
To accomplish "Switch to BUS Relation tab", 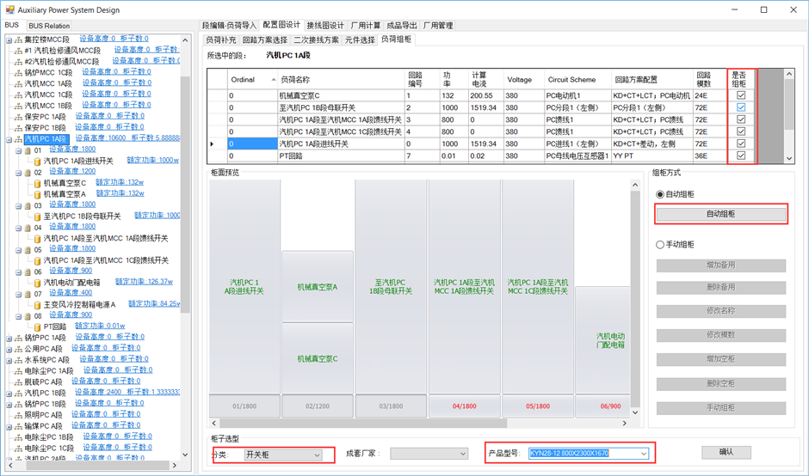I will coord(49,26).
